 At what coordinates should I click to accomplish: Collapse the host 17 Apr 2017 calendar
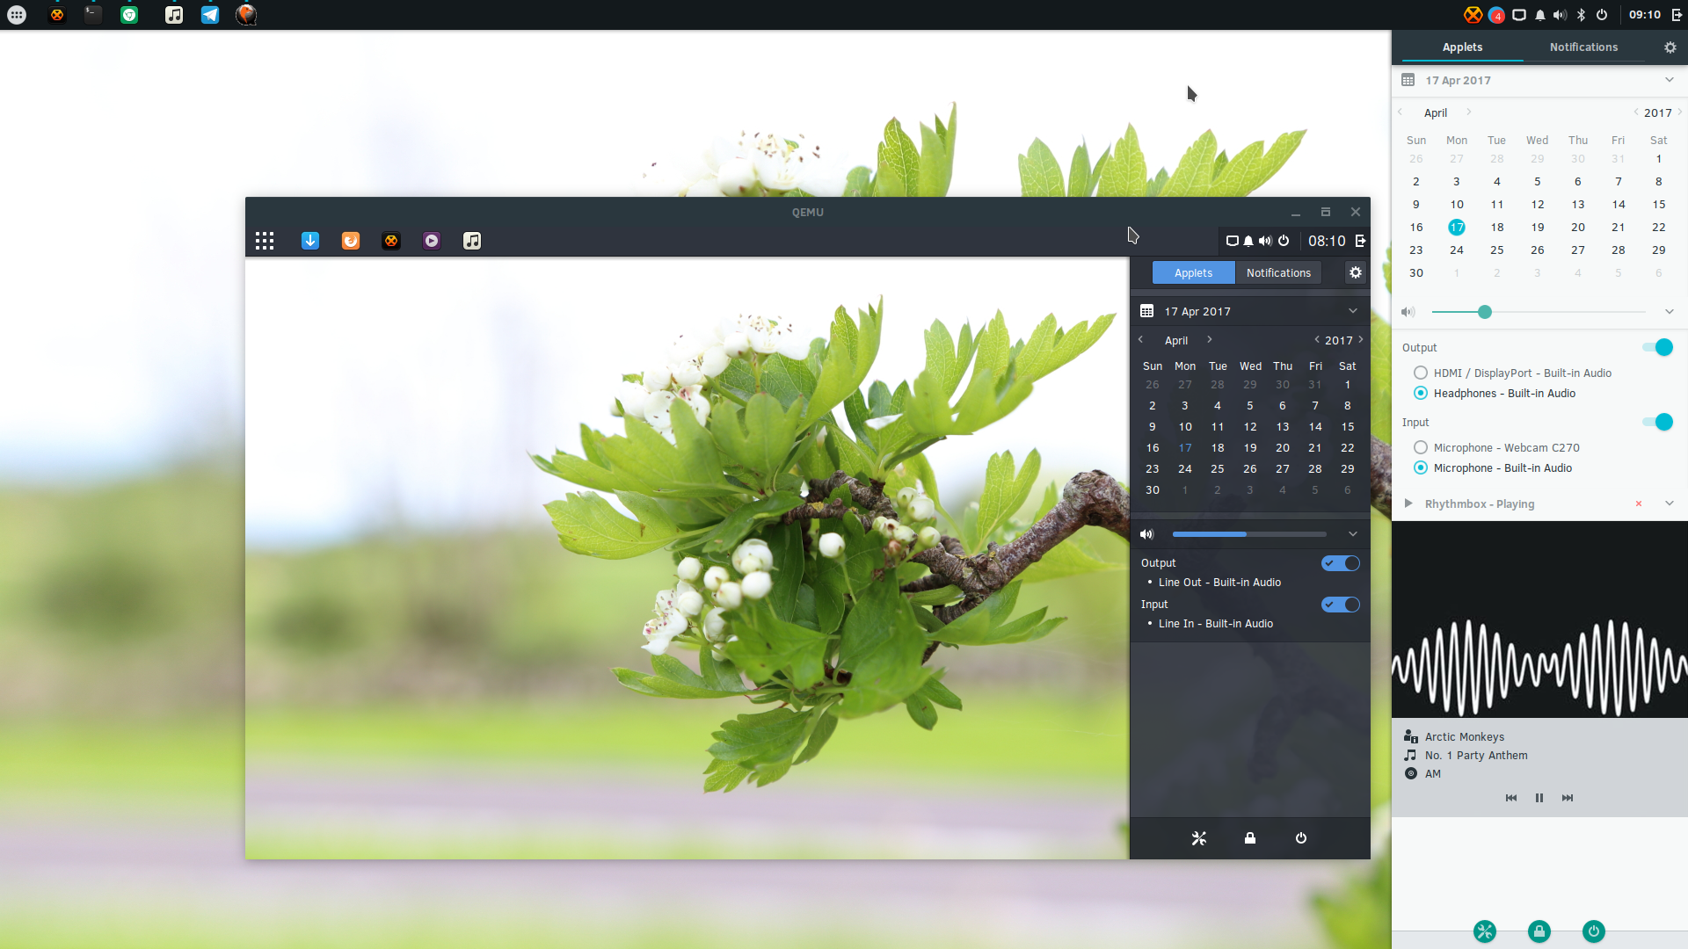pyautogui.click(x=1670, y=80)
